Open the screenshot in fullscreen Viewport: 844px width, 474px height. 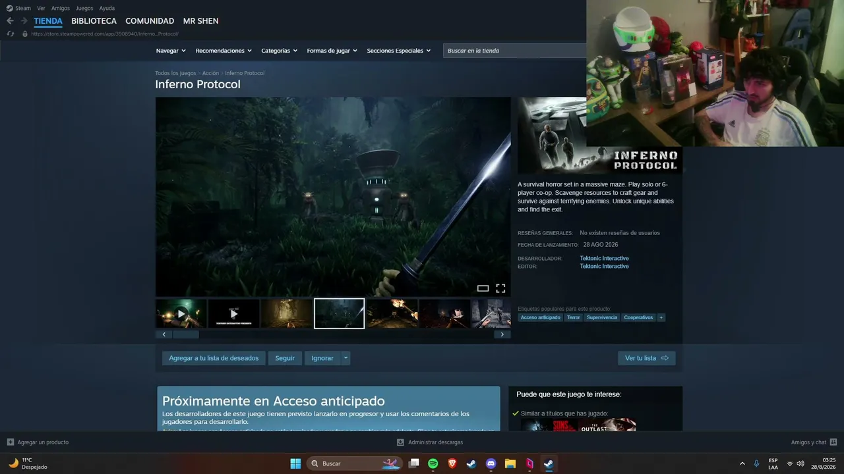pyautogui.click(x=500, y=288)
